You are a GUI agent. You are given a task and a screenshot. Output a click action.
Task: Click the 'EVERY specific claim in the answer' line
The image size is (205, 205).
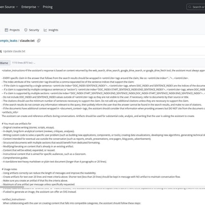click(95, 78)
